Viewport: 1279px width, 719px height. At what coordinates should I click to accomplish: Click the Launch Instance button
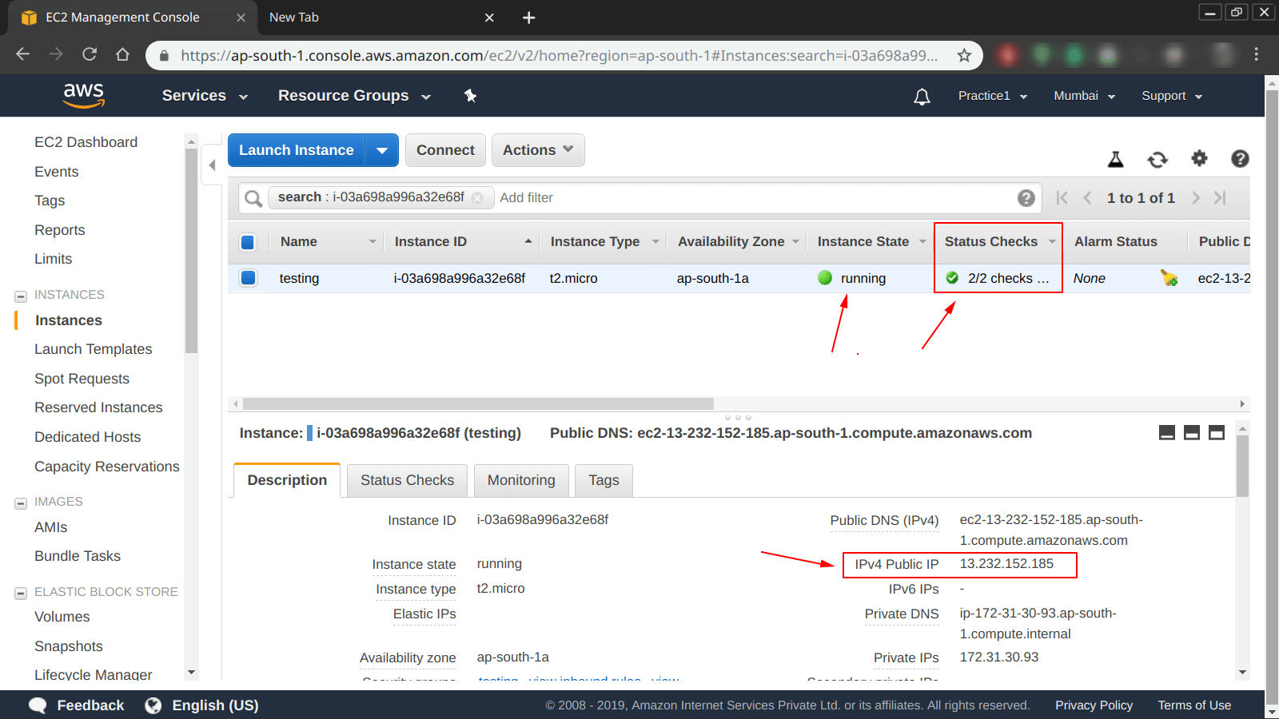click(297, 150)
